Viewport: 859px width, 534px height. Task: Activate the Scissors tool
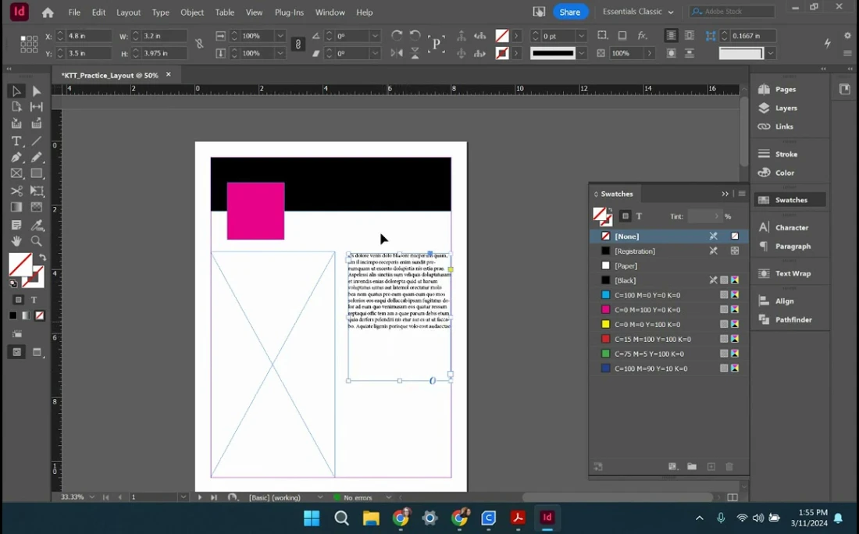click(16, 191)
